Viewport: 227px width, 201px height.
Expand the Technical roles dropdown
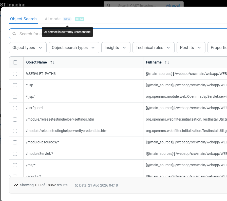pos(154,48)
